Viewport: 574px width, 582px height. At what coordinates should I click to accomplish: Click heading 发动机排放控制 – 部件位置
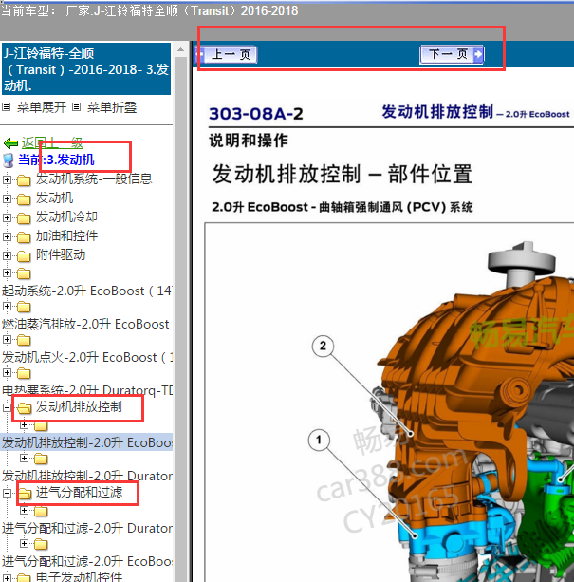pos(343,174)
